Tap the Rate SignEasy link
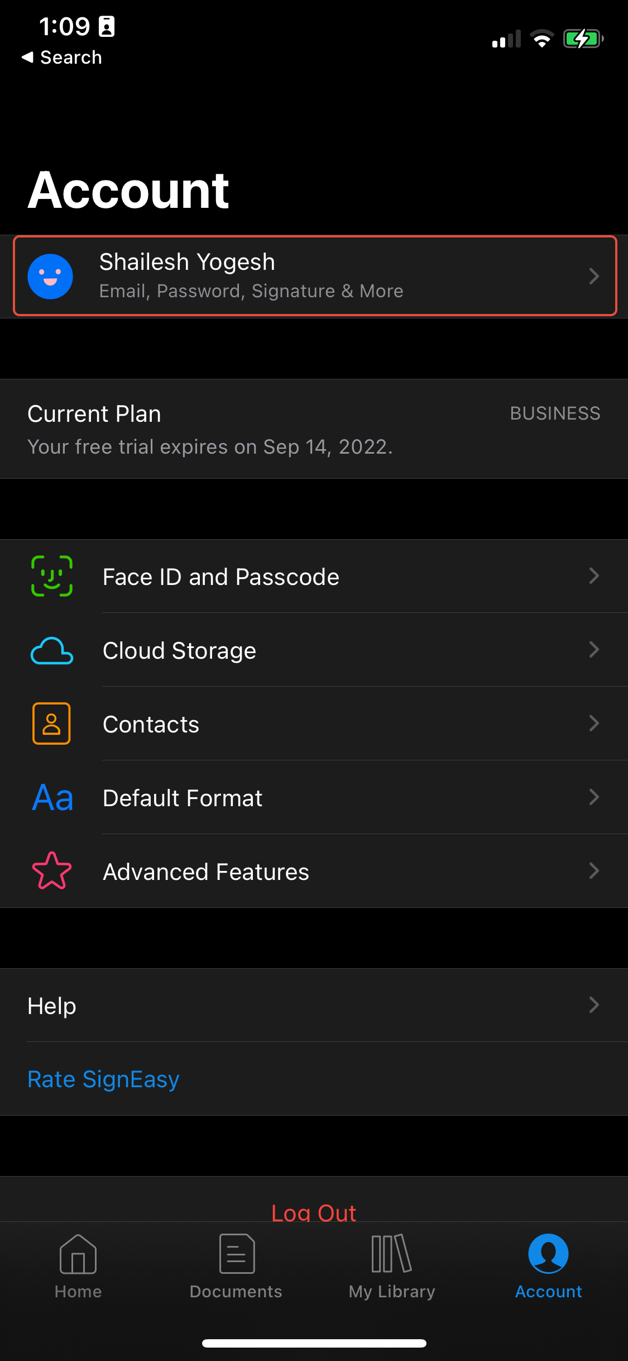This screenshot has width=628, height=1361. point(103,1079)
